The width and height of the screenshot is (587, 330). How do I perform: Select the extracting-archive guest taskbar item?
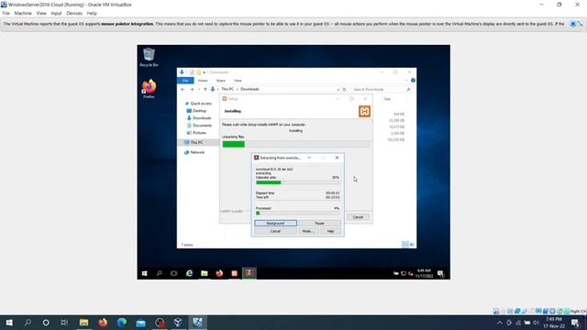point(249,273)
